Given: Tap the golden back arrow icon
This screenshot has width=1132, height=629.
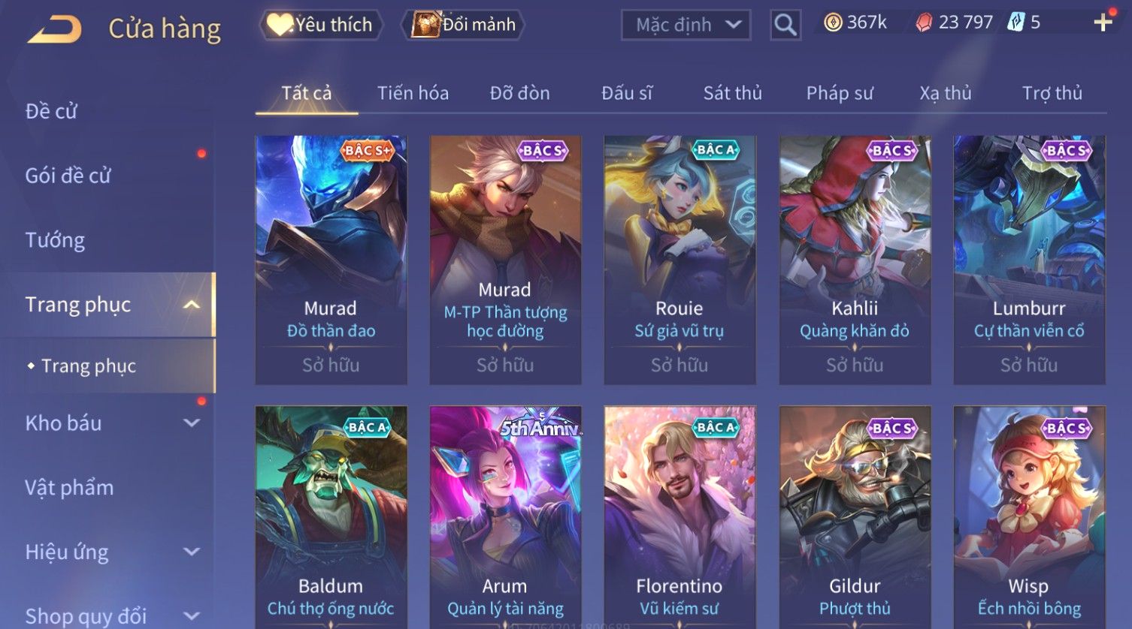Looking at the screenshot, I should tap(55, 30).
